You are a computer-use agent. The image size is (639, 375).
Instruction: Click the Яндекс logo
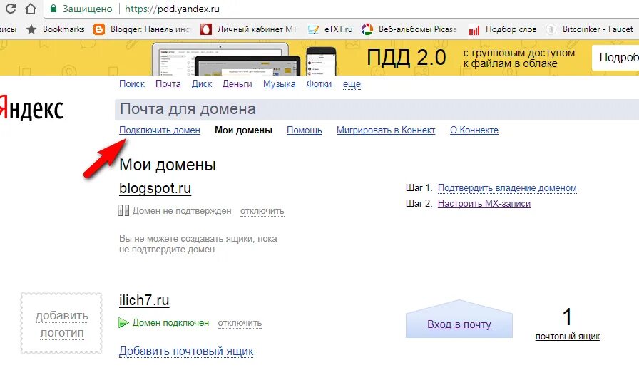tap(32, 108)
